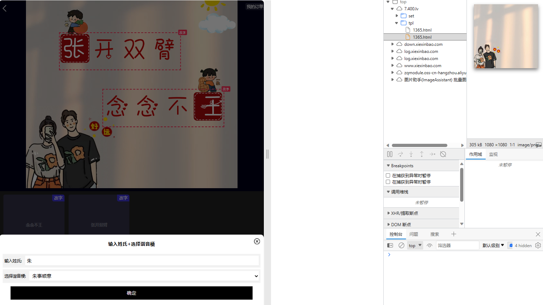Check the first 在捕获到异常时暂停 checkbox
The width and height of the screenshot is (543, 305).
(x=388, y=175)
